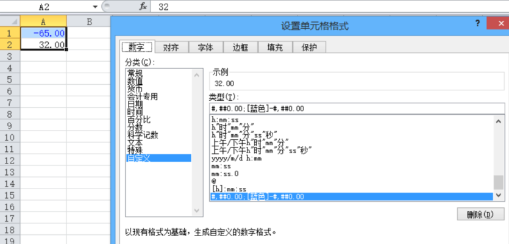Choose 科学记数 category
Image resolution: width=509 pixels, height=244 pixels.
[x=142, y=135]
